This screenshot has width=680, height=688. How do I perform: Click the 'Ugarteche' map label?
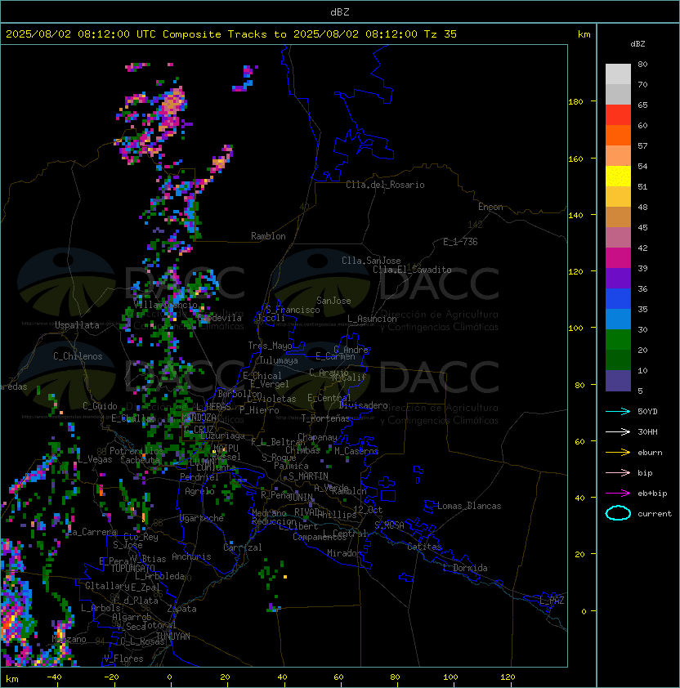(202, 518)
